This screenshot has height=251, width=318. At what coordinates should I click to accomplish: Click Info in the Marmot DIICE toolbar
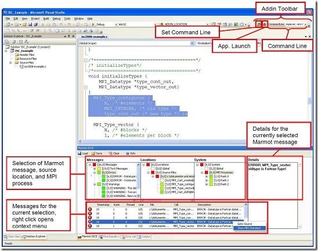131,153
